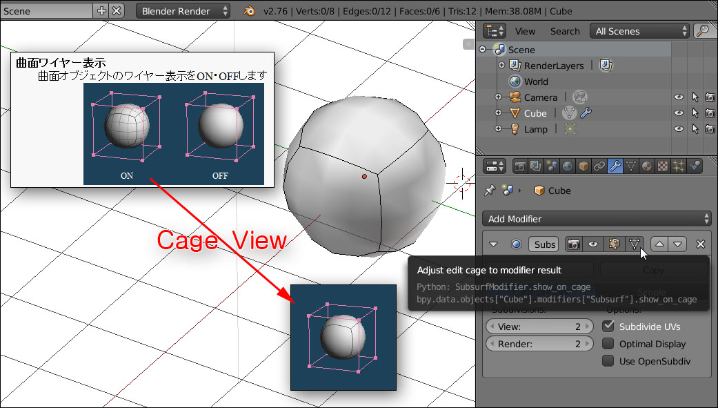Click the RenderLayers data icon in outliner

point(606,65)
